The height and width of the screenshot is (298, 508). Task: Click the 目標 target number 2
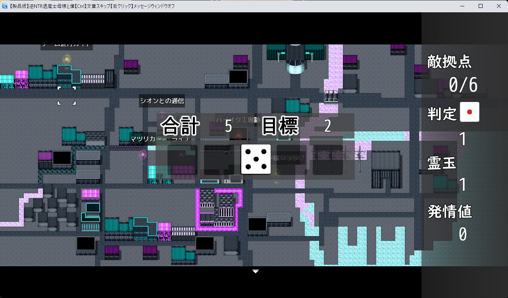[327, 126]
